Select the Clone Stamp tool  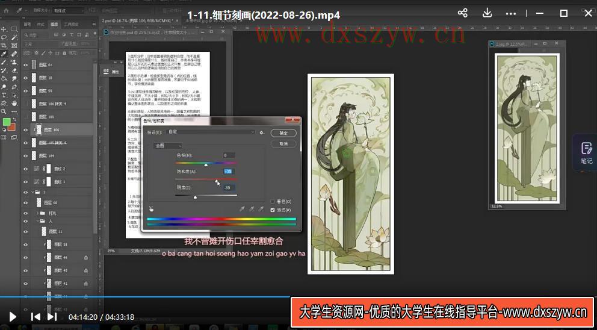click(x=14, y=62)
